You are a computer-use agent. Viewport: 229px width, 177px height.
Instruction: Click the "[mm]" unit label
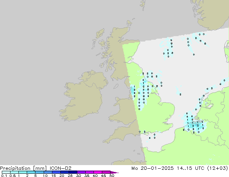coord(40,168)
